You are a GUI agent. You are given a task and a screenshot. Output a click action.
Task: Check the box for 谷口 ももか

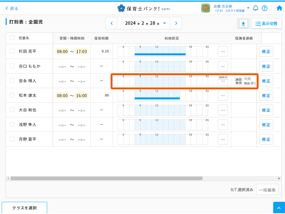tap(12, 66)
